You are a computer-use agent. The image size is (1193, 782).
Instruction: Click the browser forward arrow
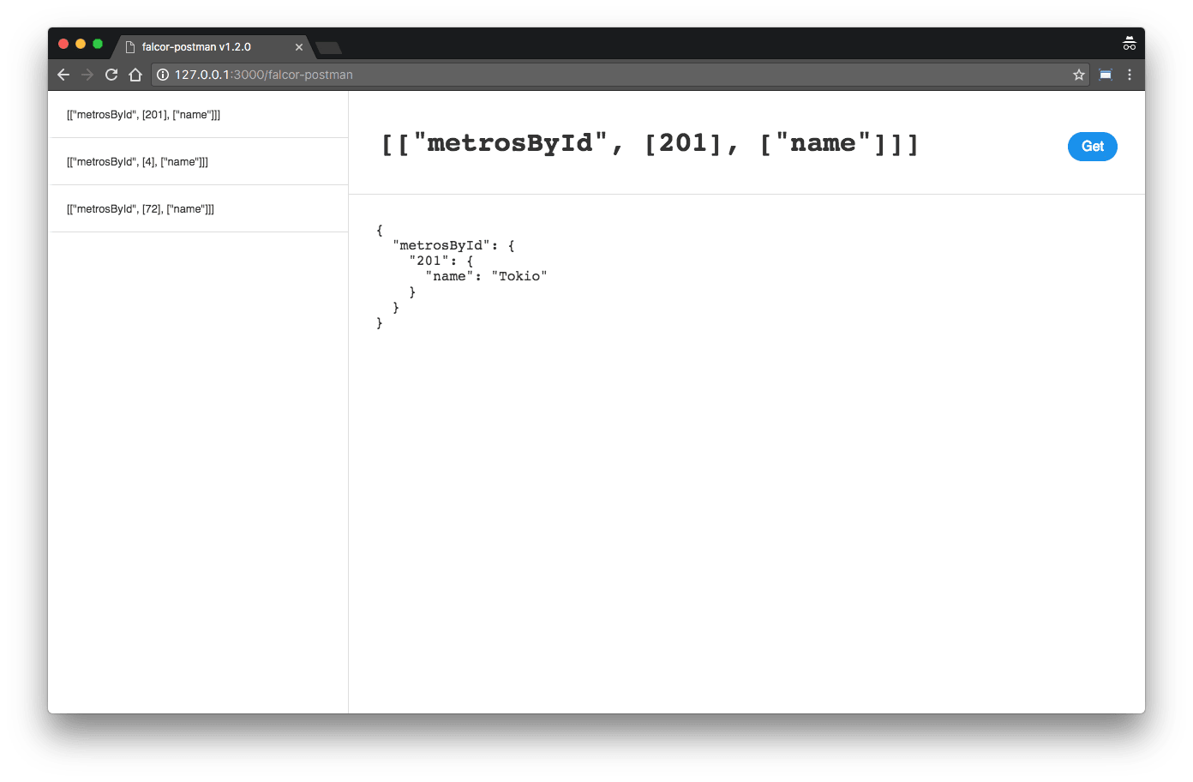pos(87,75)
